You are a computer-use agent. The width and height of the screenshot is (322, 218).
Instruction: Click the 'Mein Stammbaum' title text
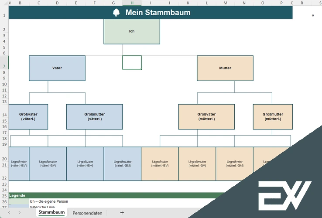158,13
